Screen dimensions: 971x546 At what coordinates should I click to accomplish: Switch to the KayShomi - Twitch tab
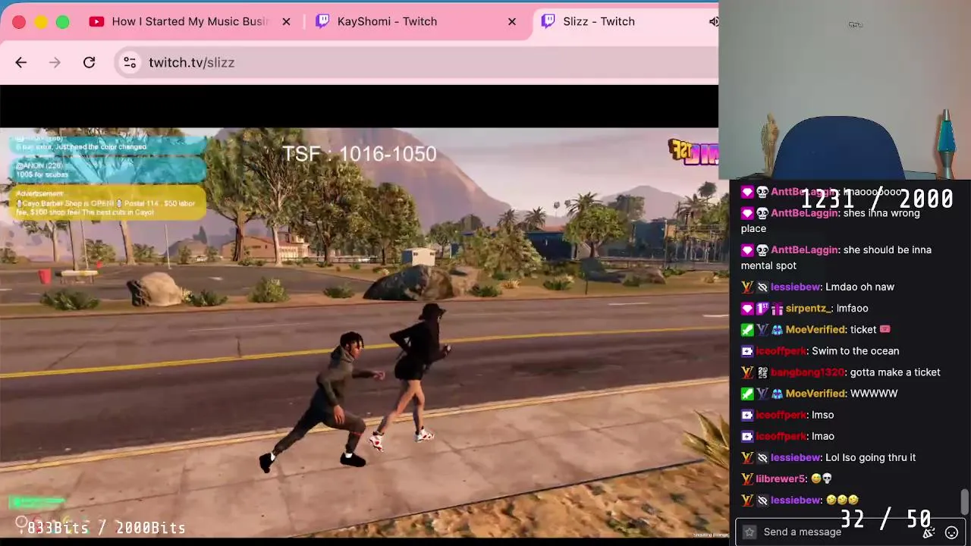click(387, 21)
